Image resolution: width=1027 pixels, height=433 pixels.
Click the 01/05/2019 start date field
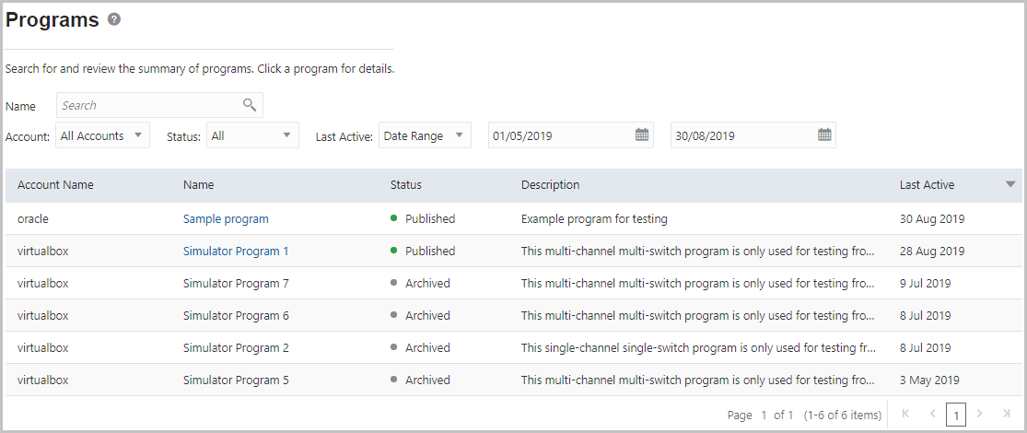point(560,135)
